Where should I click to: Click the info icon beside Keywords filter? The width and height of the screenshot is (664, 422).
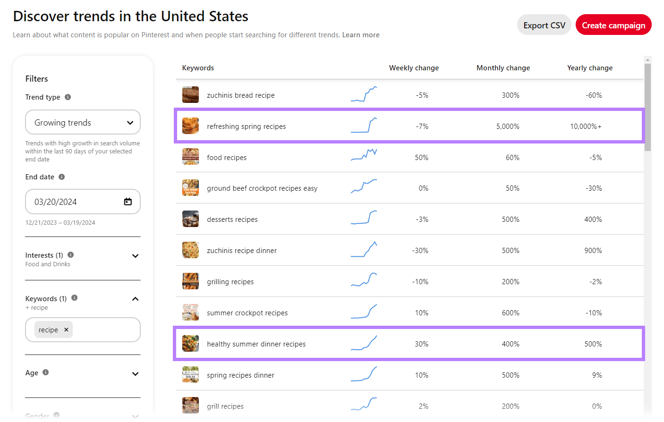(74, 298)
